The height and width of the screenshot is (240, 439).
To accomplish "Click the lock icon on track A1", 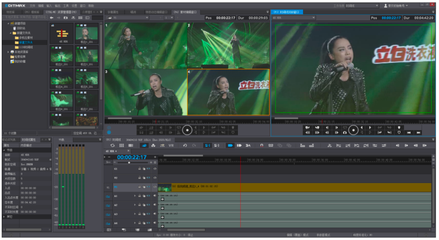I will (139, 196).
